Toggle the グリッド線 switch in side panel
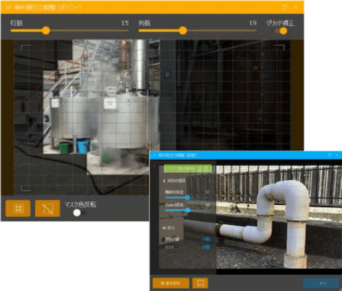 [206, 239]
